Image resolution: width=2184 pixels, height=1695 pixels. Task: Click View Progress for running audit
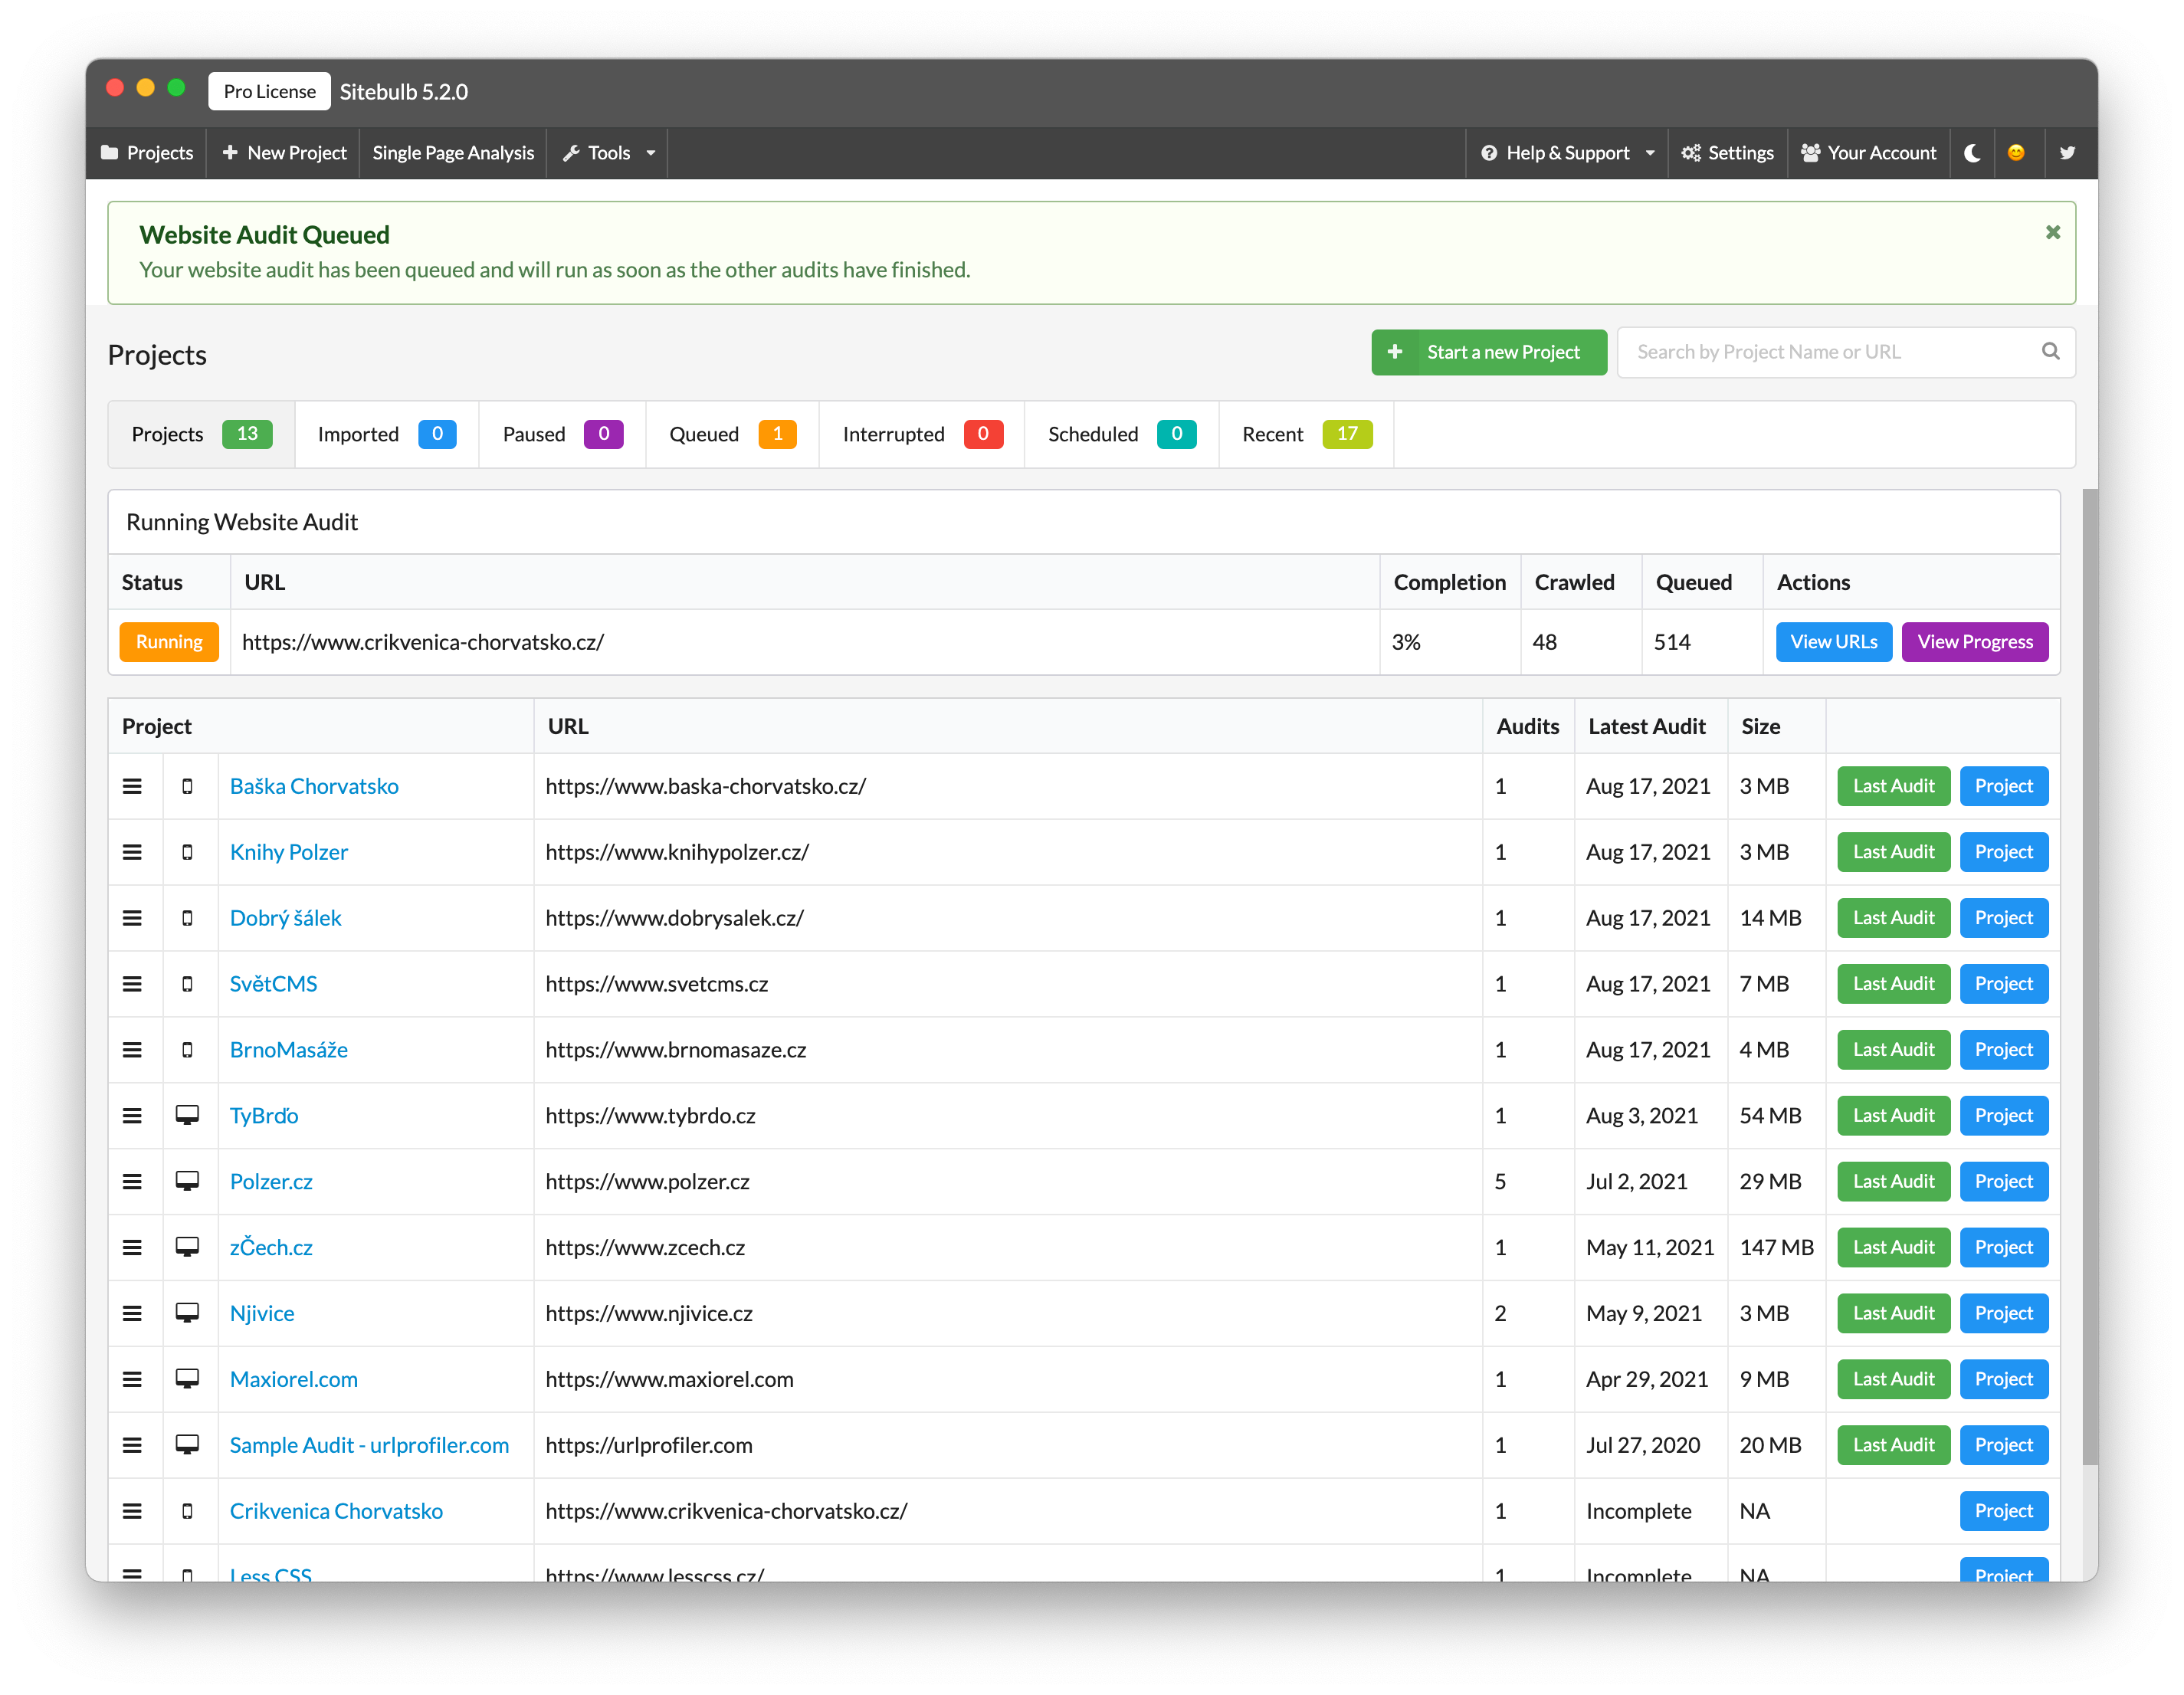coord(1975,642)
